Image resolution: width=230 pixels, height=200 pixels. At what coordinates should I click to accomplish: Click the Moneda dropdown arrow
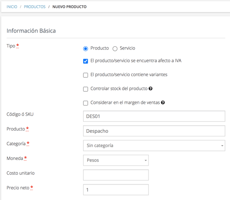pyautogui.click(x=145, y=160)
